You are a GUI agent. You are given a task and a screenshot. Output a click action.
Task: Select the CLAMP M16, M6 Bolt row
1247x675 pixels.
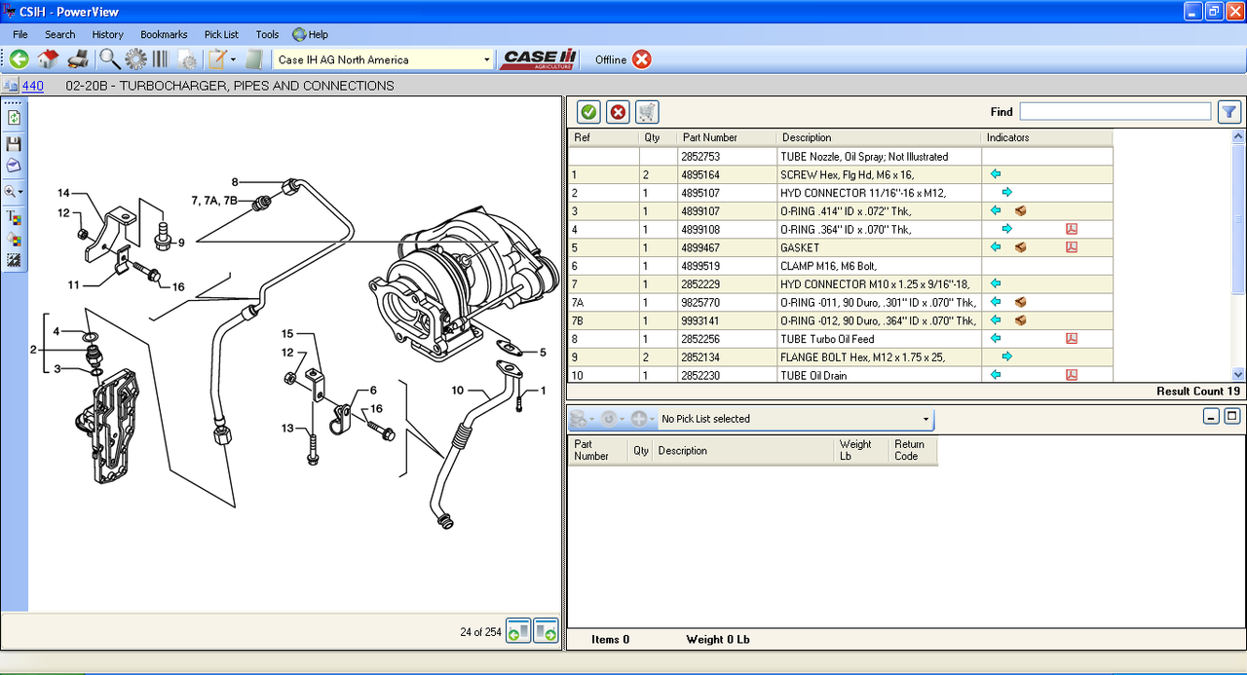click(x=841, y=266)
